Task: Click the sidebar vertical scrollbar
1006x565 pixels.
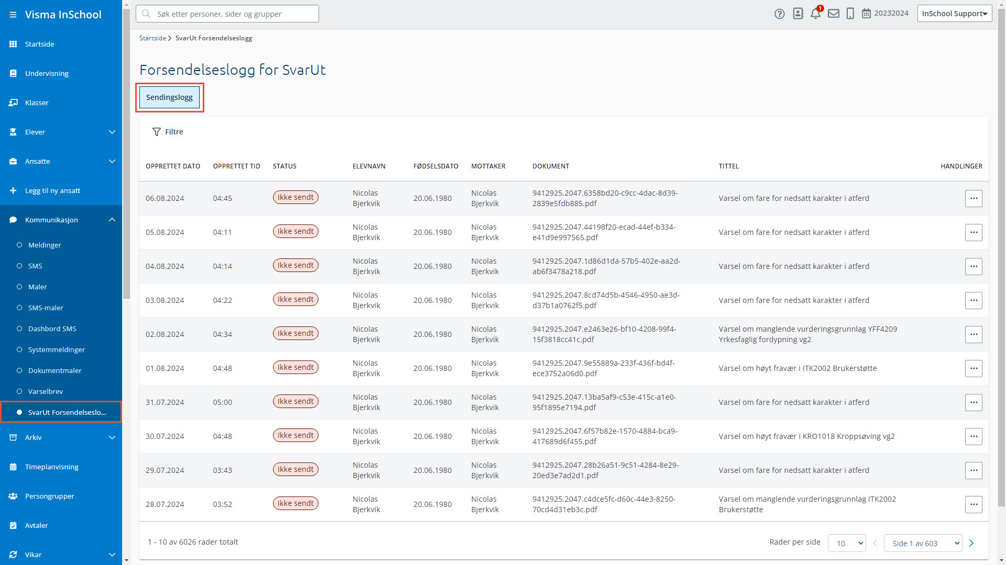Action: click(x=126, y=154)
